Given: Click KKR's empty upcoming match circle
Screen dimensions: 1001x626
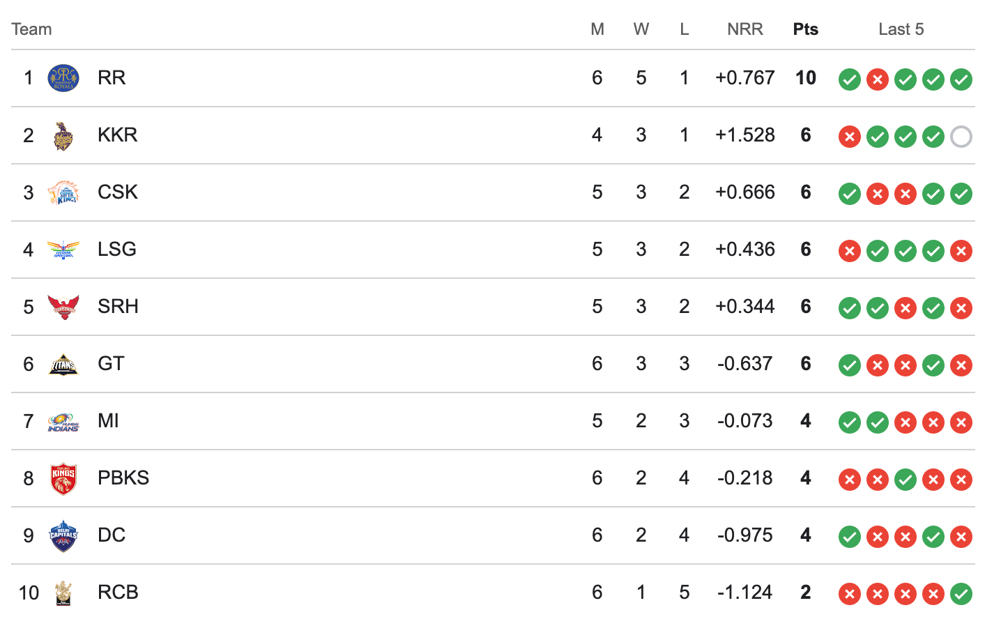Looking at the screenshot, I should tap(961, 137).
